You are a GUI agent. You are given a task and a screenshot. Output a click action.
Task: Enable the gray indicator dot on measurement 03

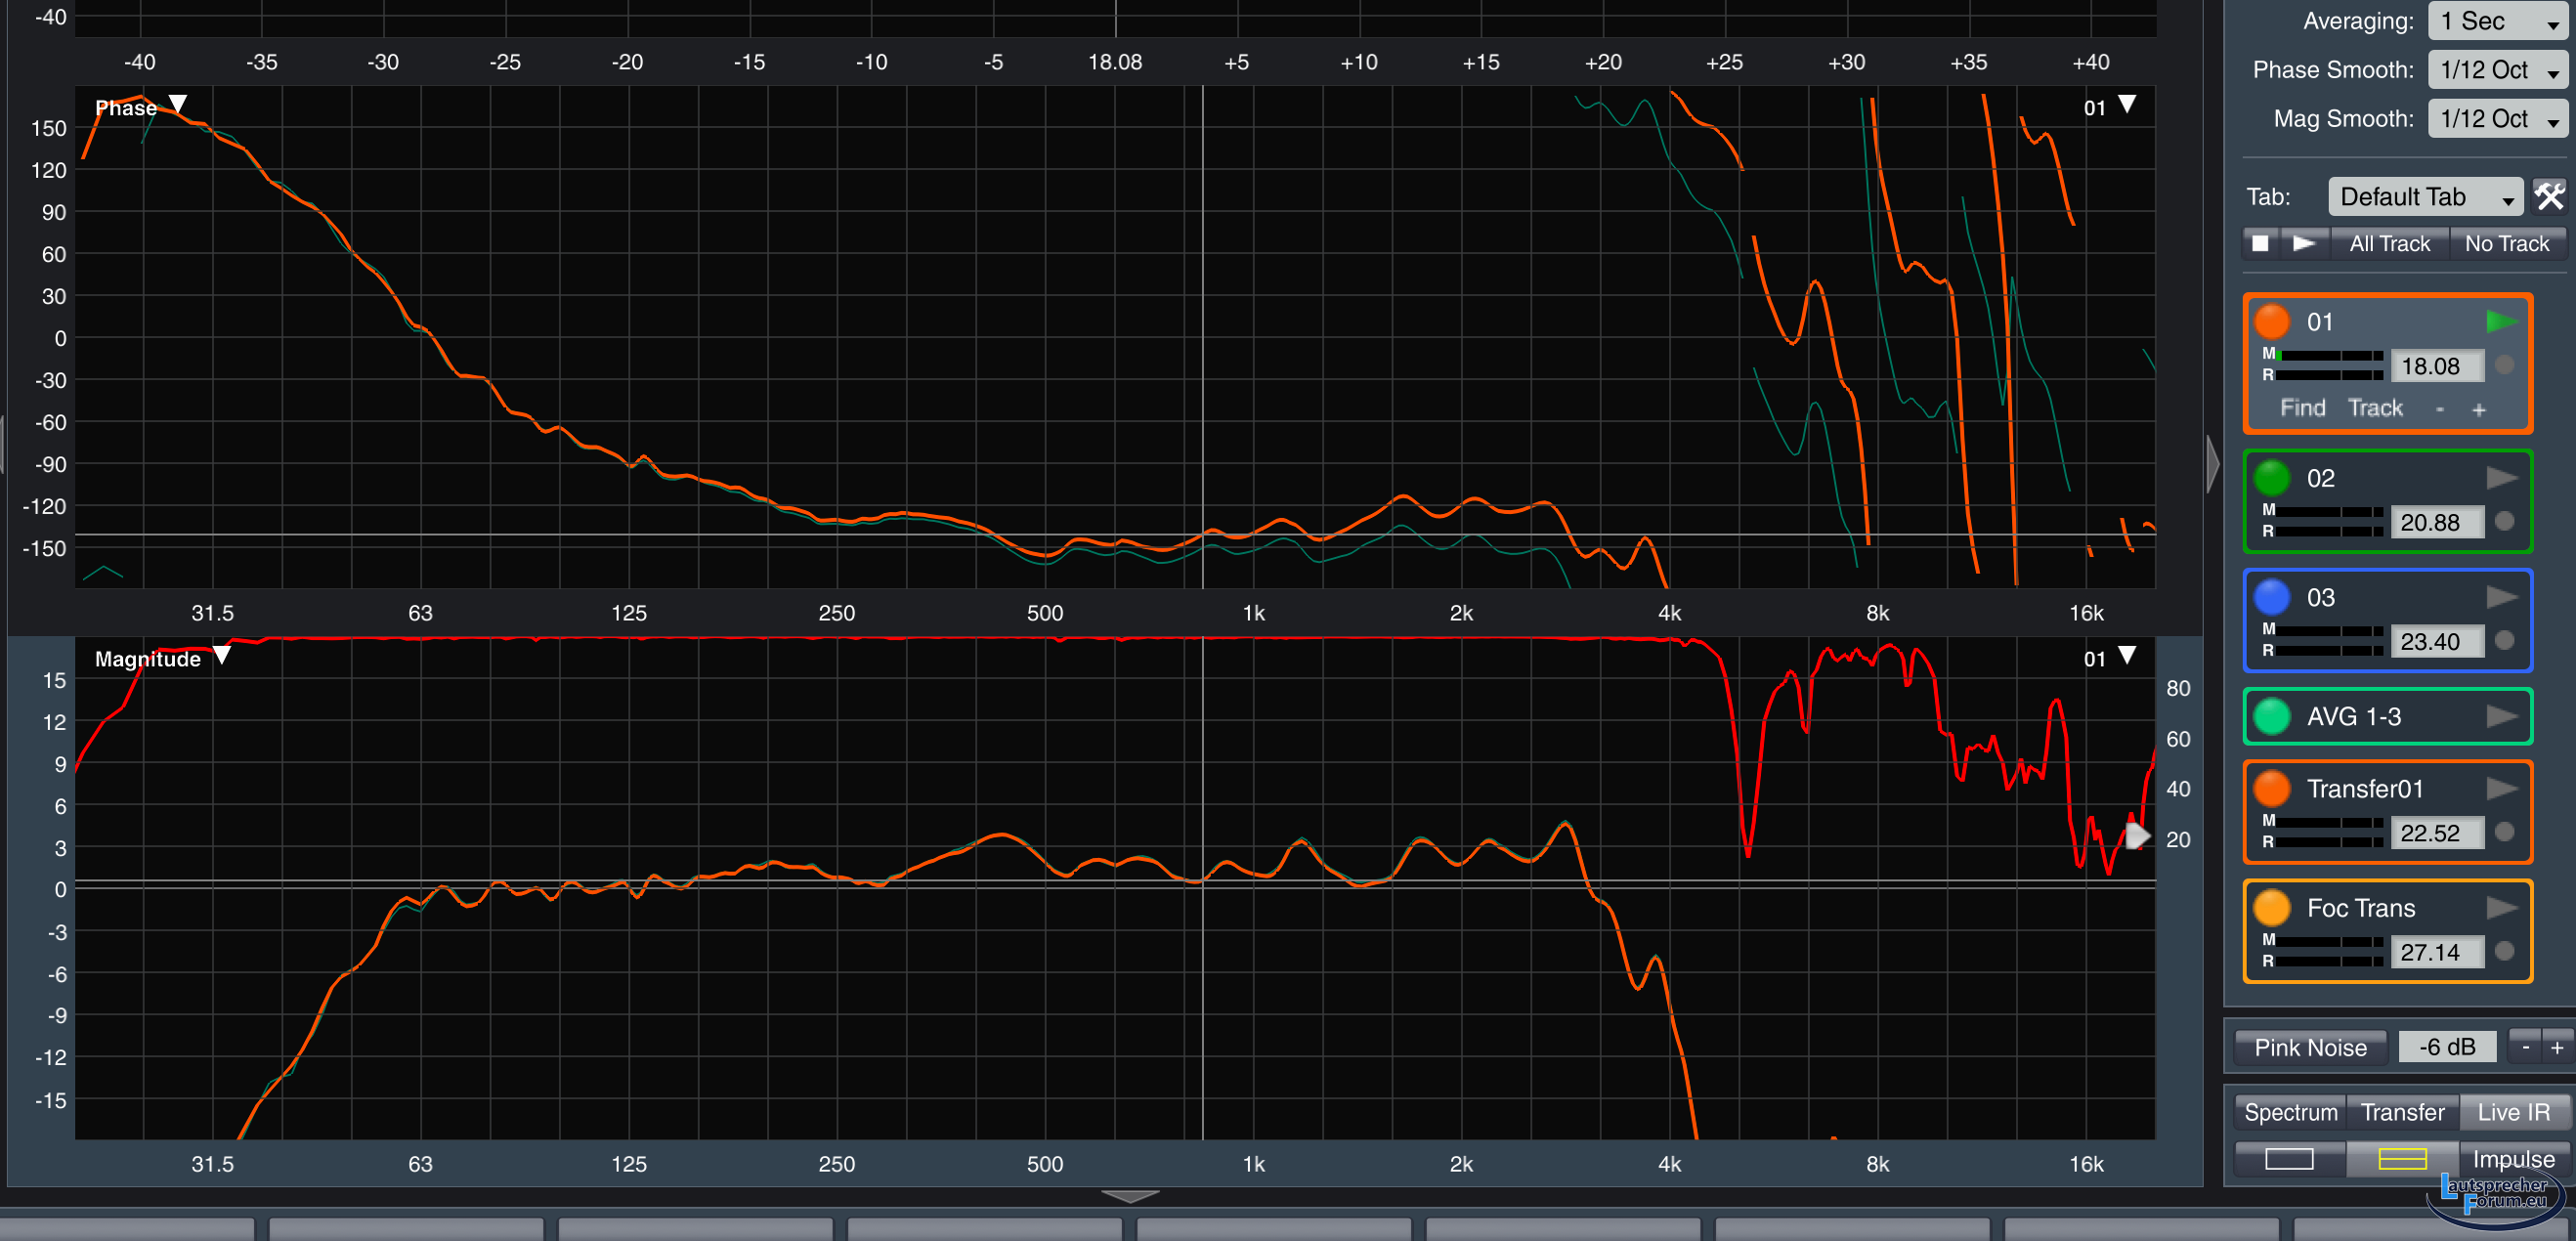tap(2504, 640)
